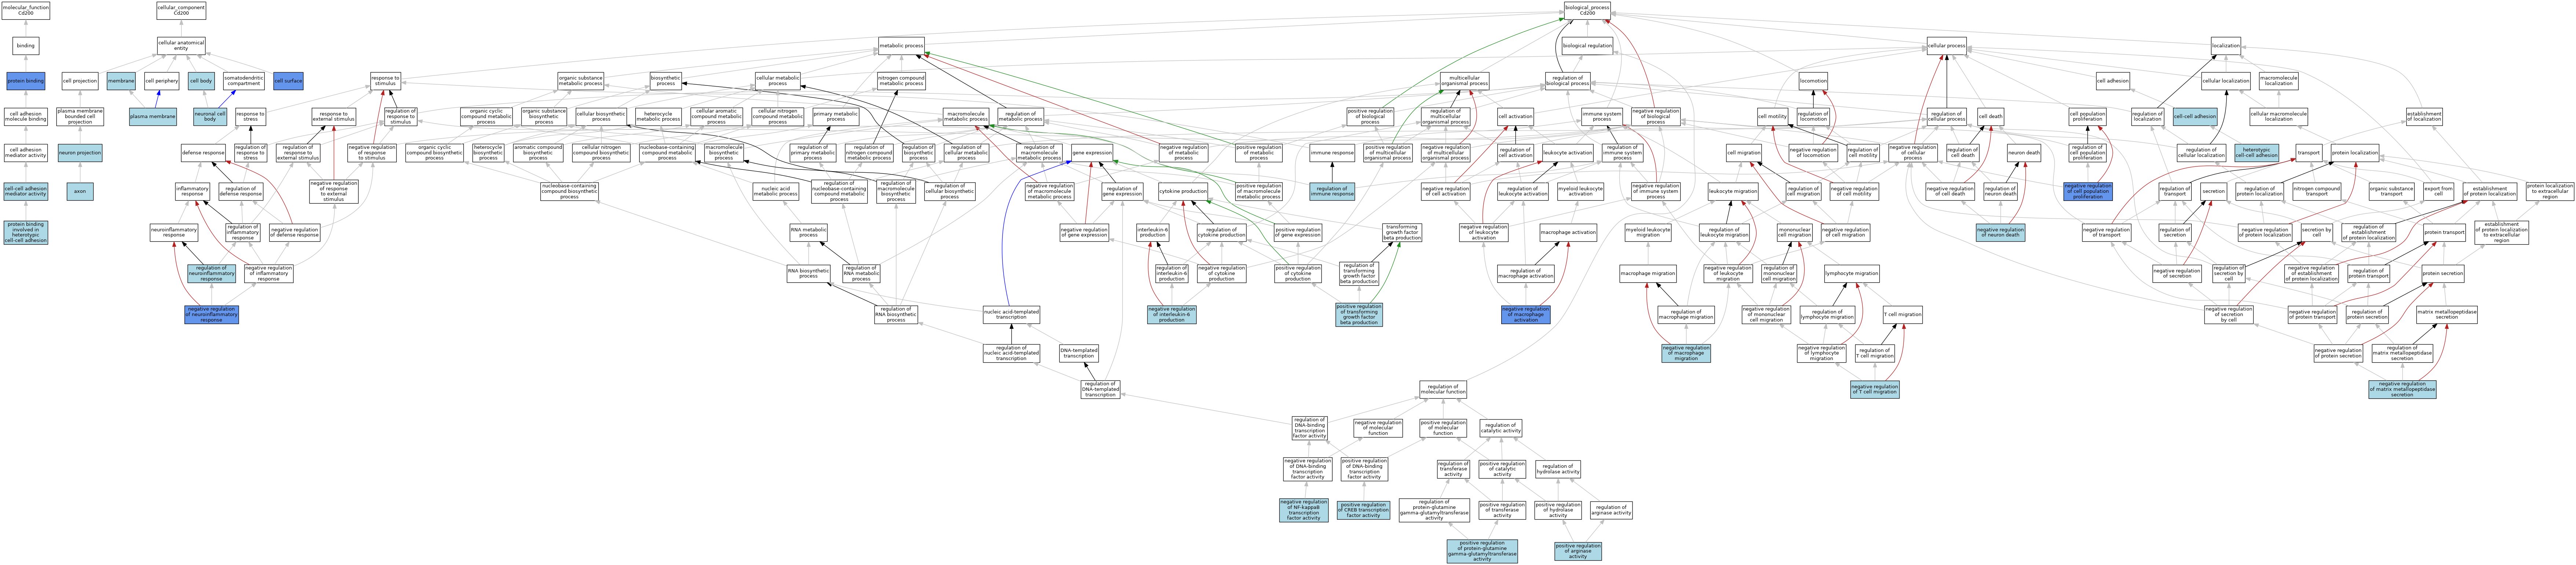Click the 'immune system process' node
2576x565 pixels.
point(1602,117)
